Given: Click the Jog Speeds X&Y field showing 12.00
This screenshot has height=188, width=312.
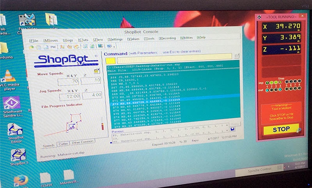Looking at the screenshot, I should 69,96.
